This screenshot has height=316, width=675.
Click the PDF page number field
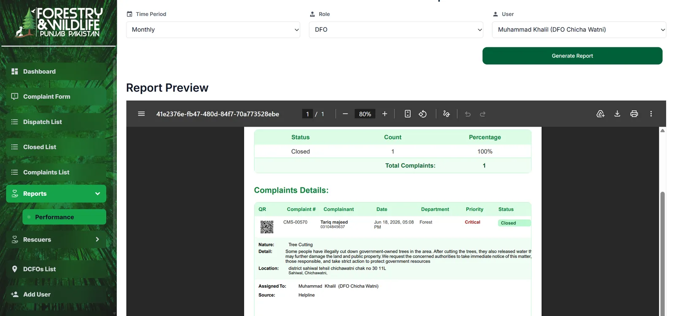tap(308, 114)
